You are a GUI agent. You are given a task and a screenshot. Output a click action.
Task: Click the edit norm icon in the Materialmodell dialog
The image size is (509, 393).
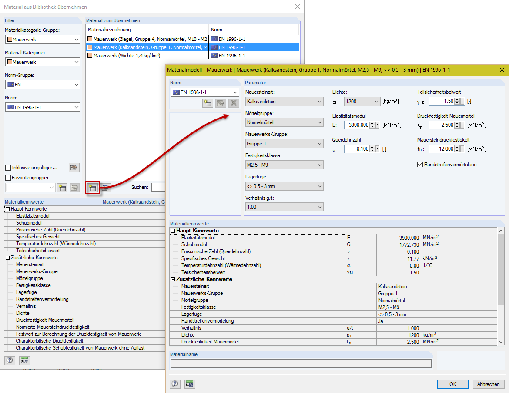[221, 103]
